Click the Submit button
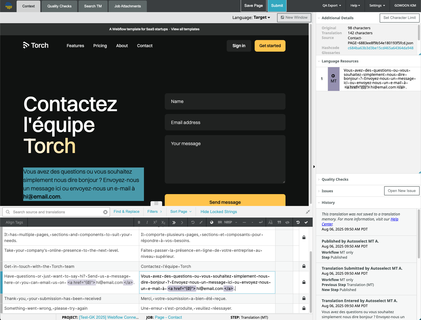This screenshot has width=421, height=320. click(x=277, y=6)
